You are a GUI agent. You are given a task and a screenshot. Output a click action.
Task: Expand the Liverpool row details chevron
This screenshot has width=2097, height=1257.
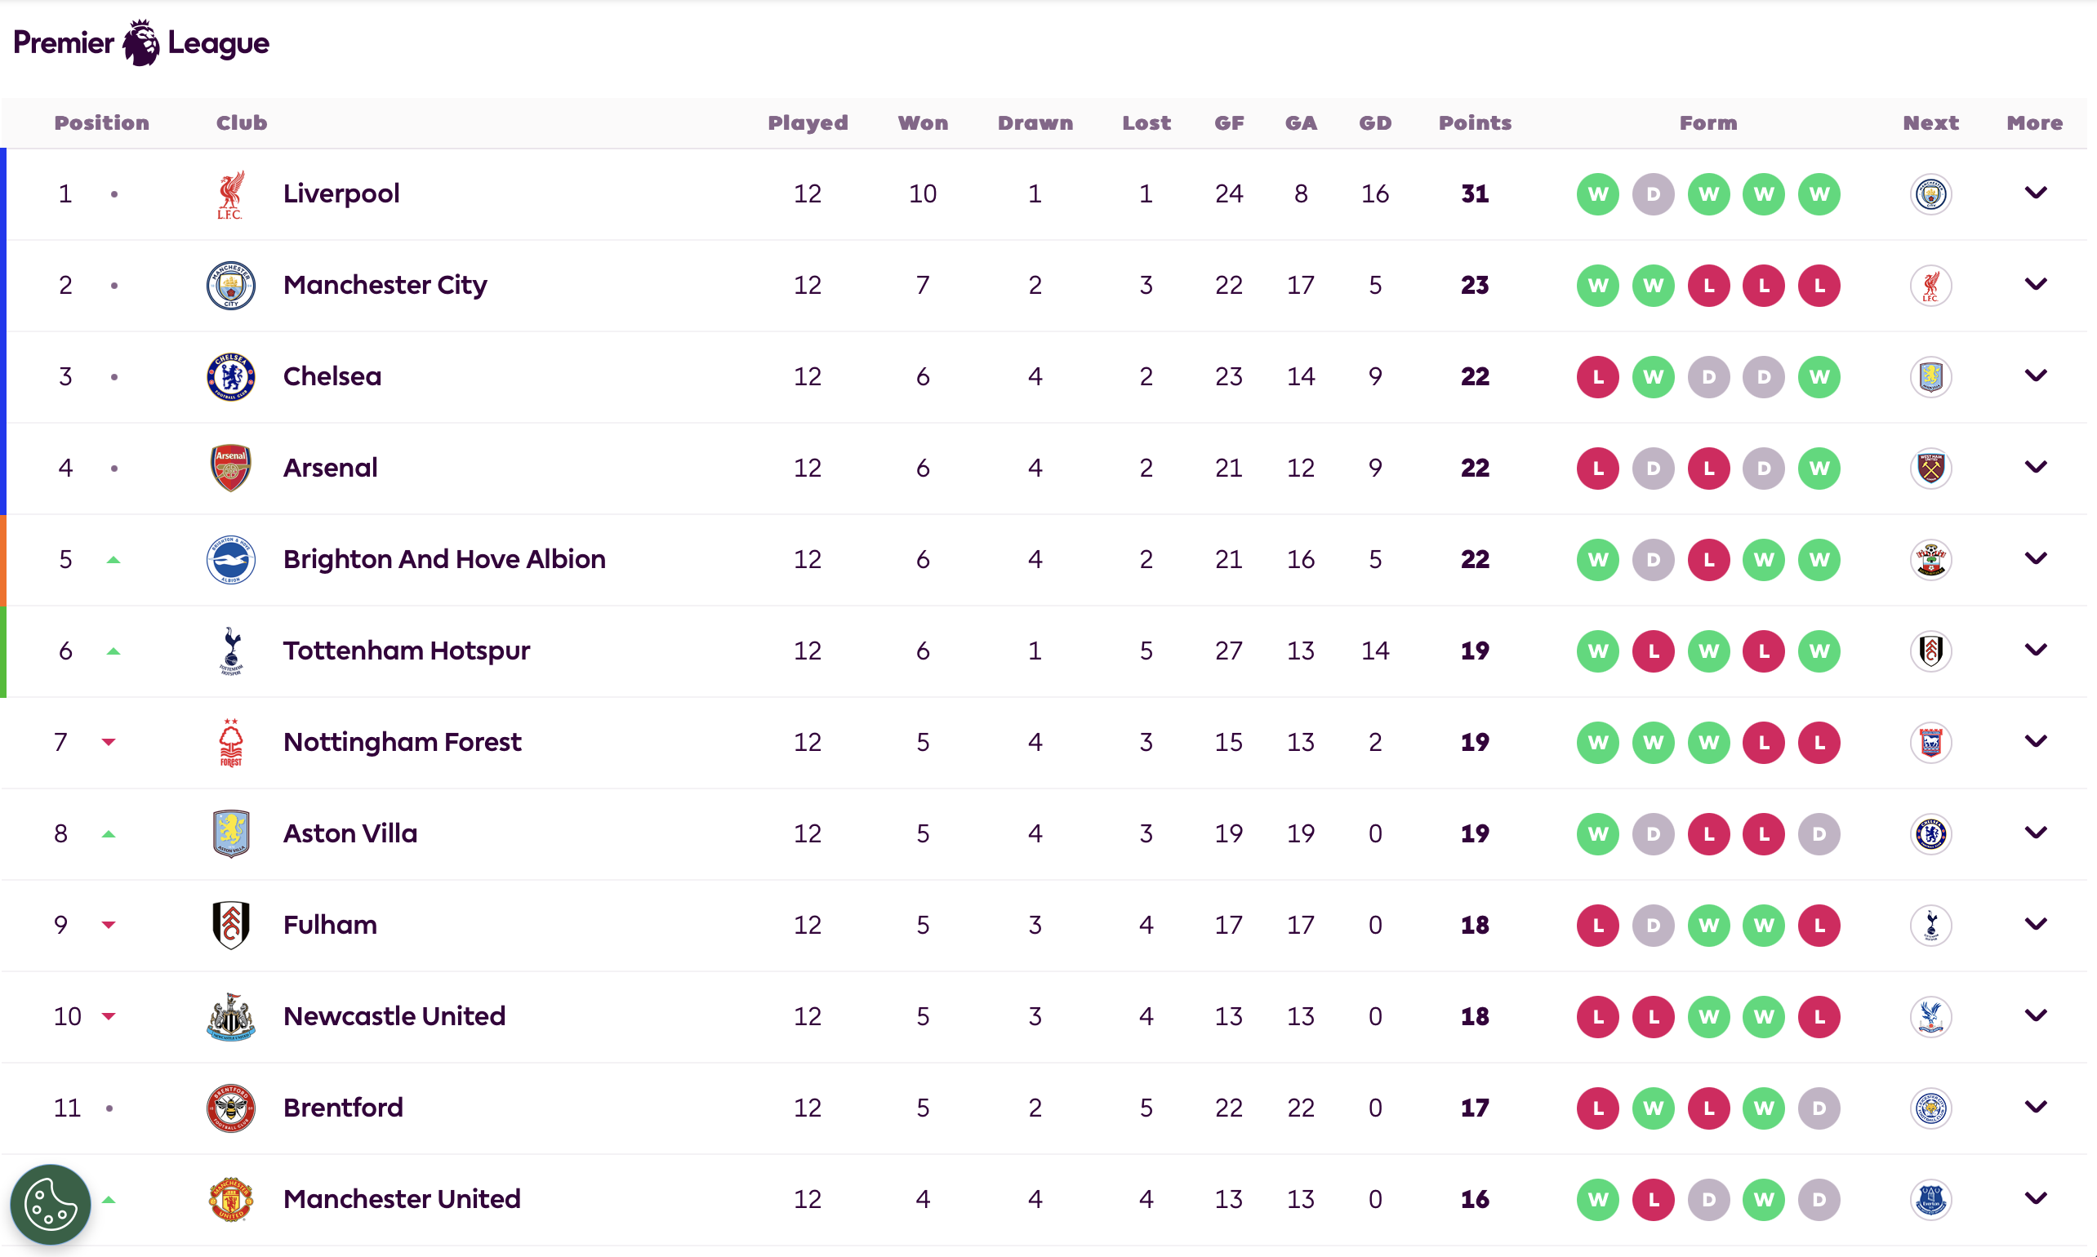point(2035,193)
